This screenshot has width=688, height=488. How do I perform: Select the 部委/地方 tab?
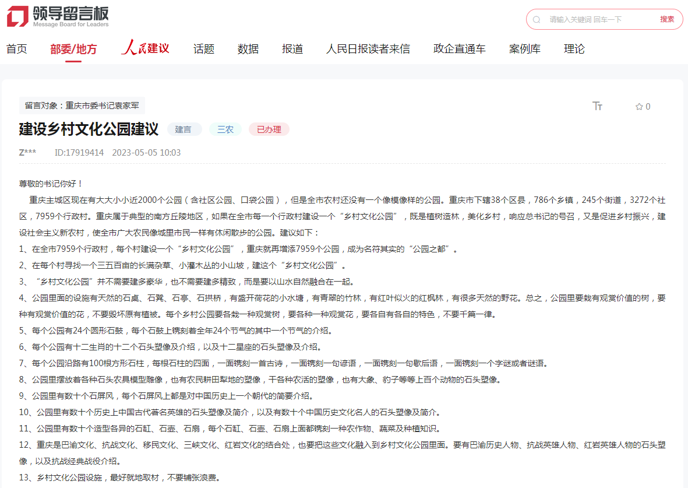click(73, 49)
